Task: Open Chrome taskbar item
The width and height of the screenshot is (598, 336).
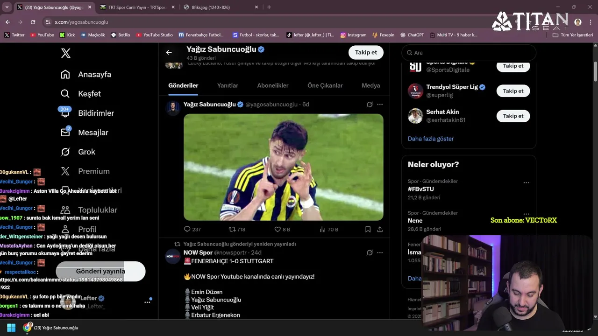Action: pyautogui.click(x=51, y=328)
